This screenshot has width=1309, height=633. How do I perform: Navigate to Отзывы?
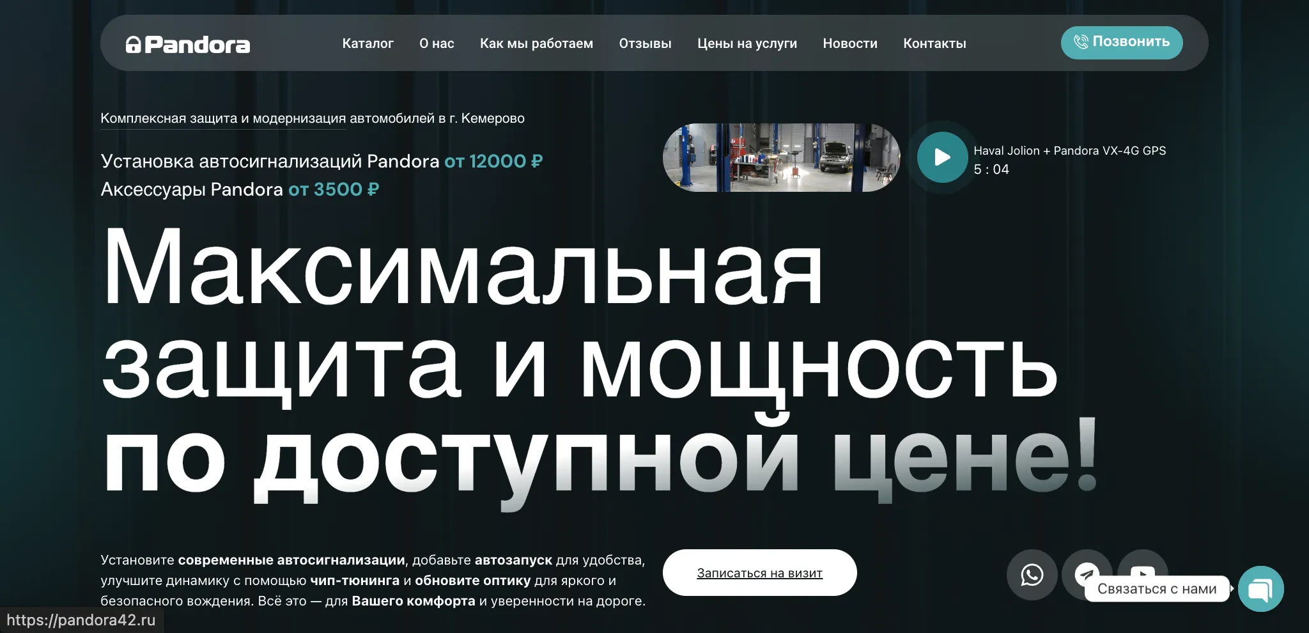tap(645, 43)
